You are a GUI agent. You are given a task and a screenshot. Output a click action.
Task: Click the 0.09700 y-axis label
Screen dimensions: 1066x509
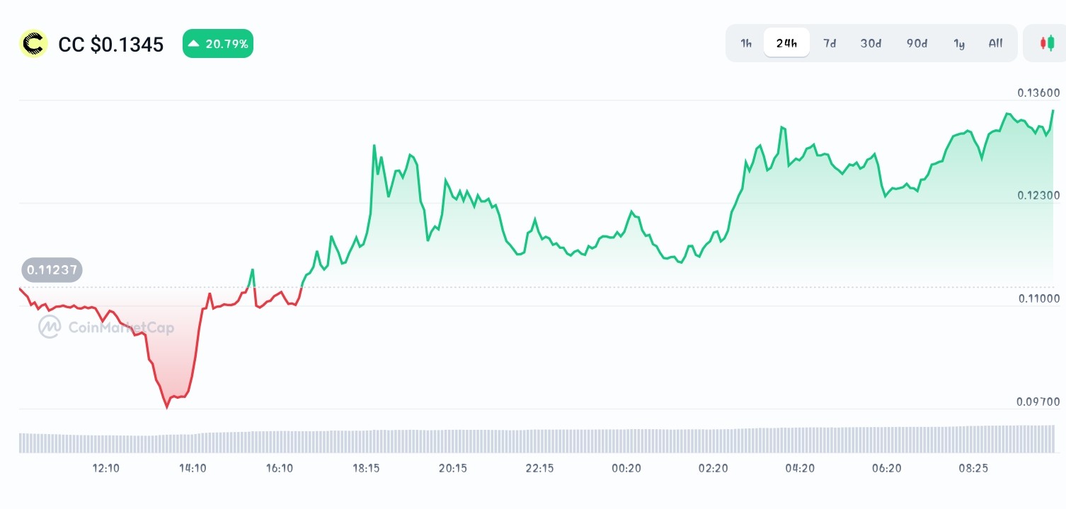(x=1038, y=402)
